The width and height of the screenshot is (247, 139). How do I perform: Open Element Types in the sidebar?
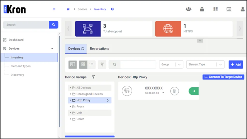(x=21, y=66)
